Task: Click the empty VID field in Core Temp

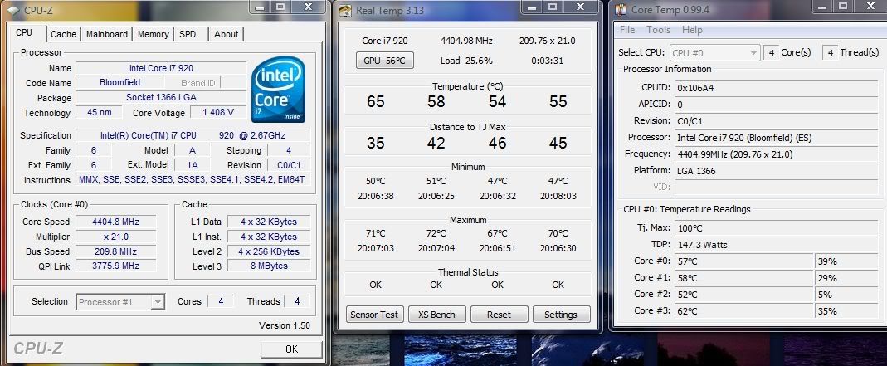Action: click(x=776, y=187)
